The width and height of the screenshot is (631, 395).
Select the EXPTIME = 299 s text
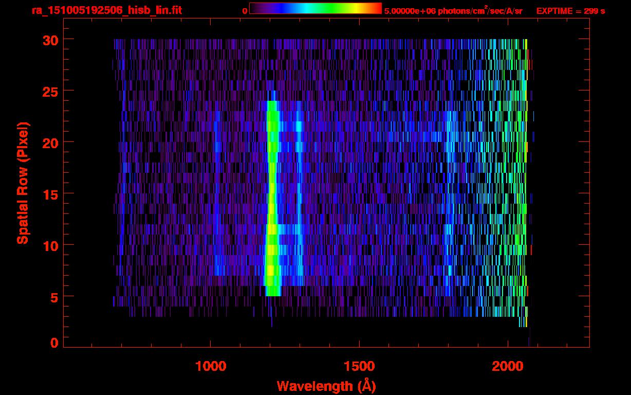pyautogui.click(x=570, y=11)
